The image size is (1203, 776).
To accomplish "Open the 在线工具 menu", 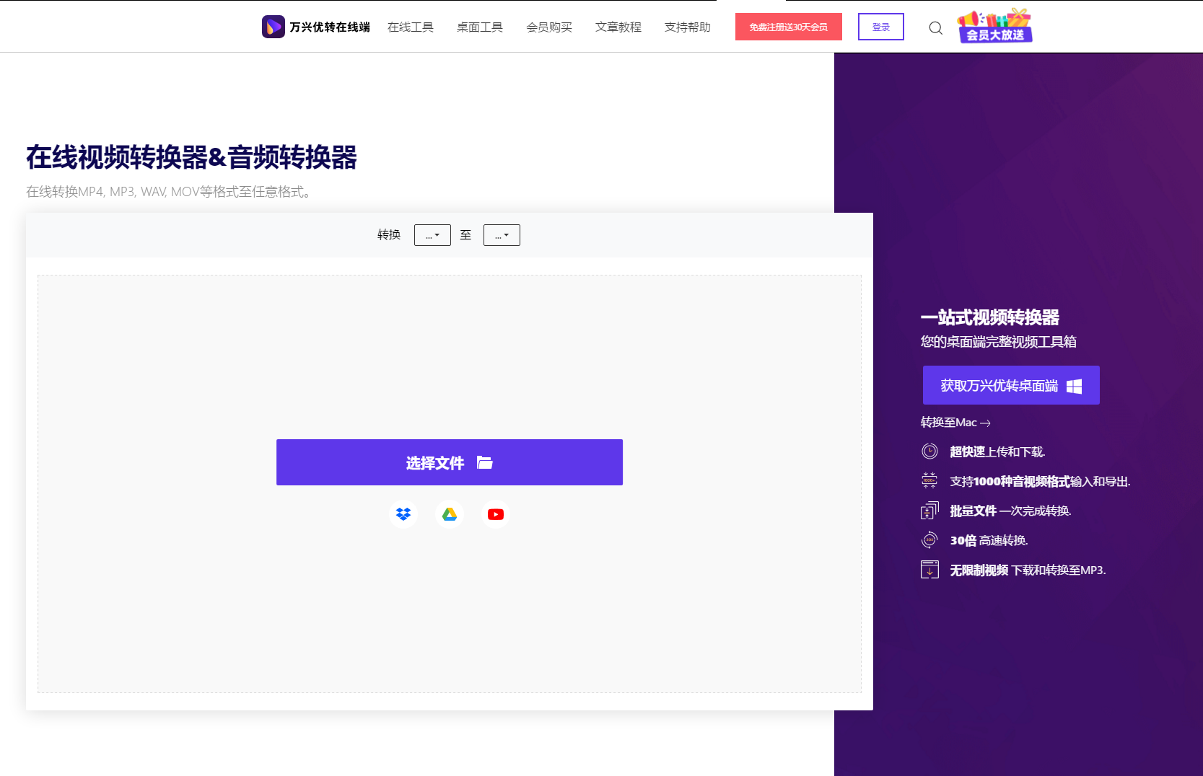I will coord(410,27).
